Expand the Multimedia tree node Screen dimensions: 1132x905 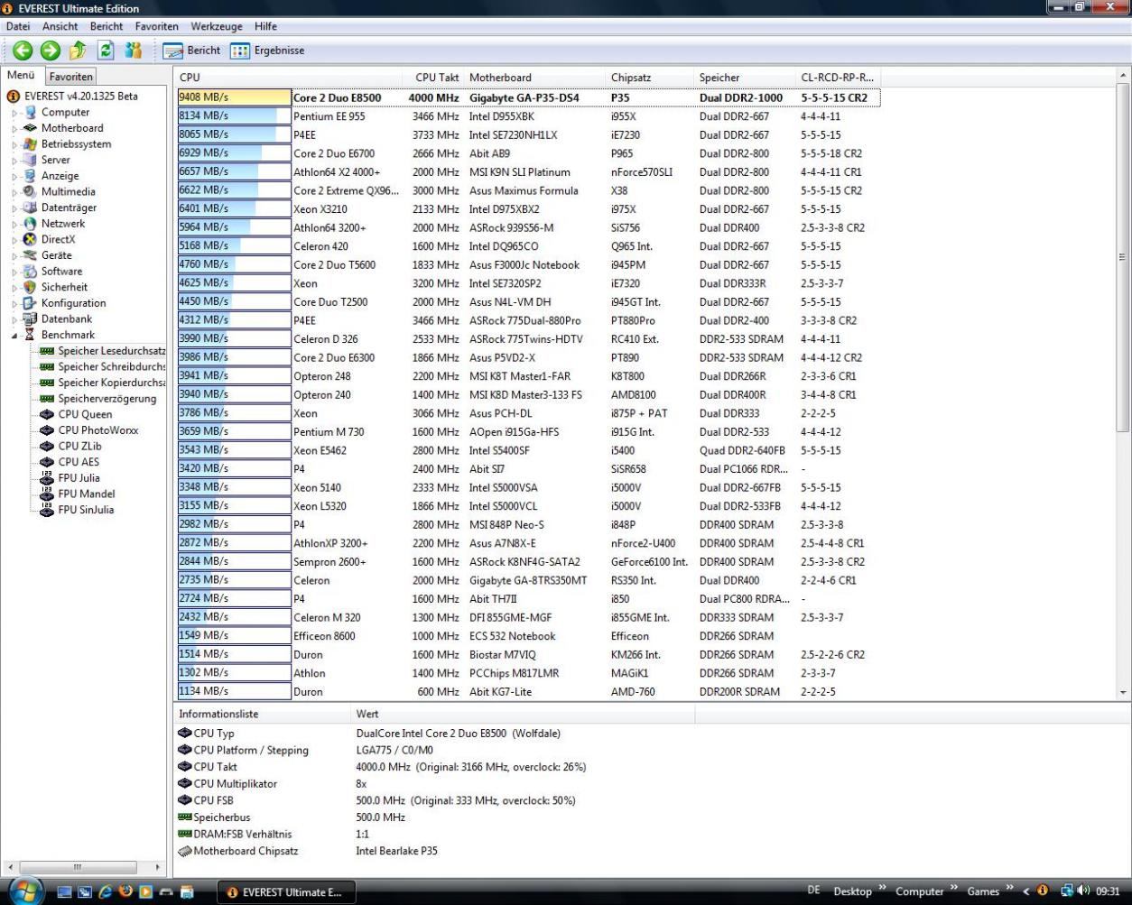(x=14, y=192)
